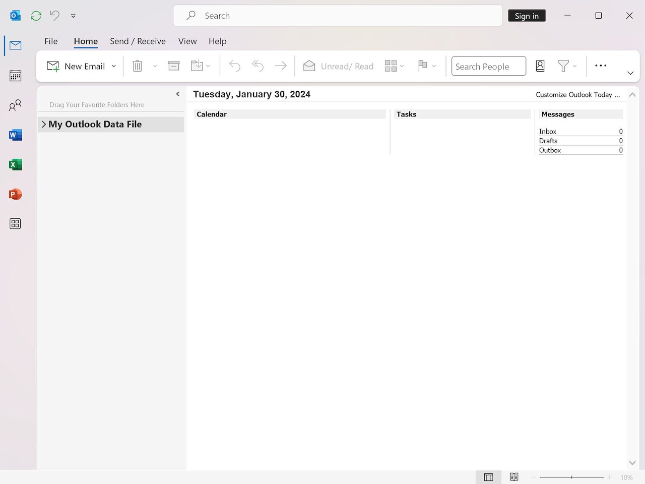Open the People view from sidebar

[x=15, y=105]
